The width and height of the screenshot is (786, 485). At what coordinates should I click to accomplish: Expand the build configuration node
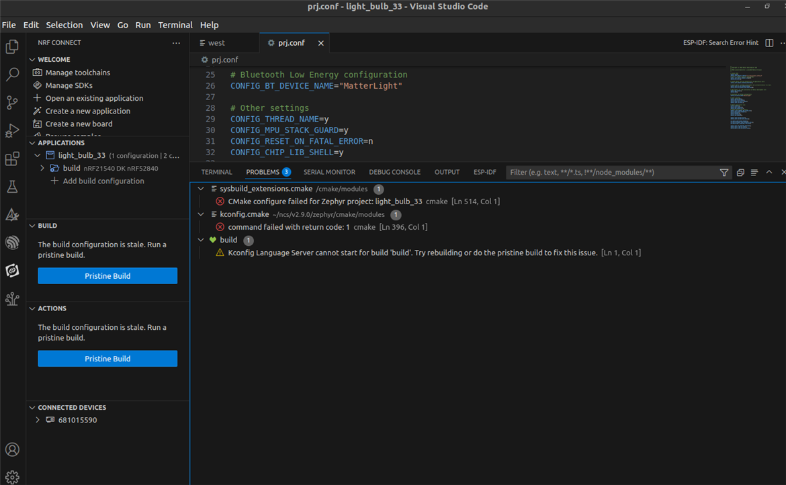[x=42, y=169]
